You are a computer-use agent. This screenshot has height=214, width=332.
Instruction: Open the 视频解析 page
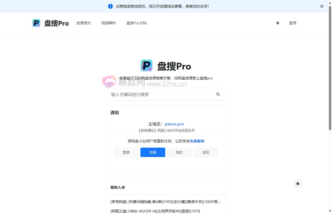click(108, 23)
